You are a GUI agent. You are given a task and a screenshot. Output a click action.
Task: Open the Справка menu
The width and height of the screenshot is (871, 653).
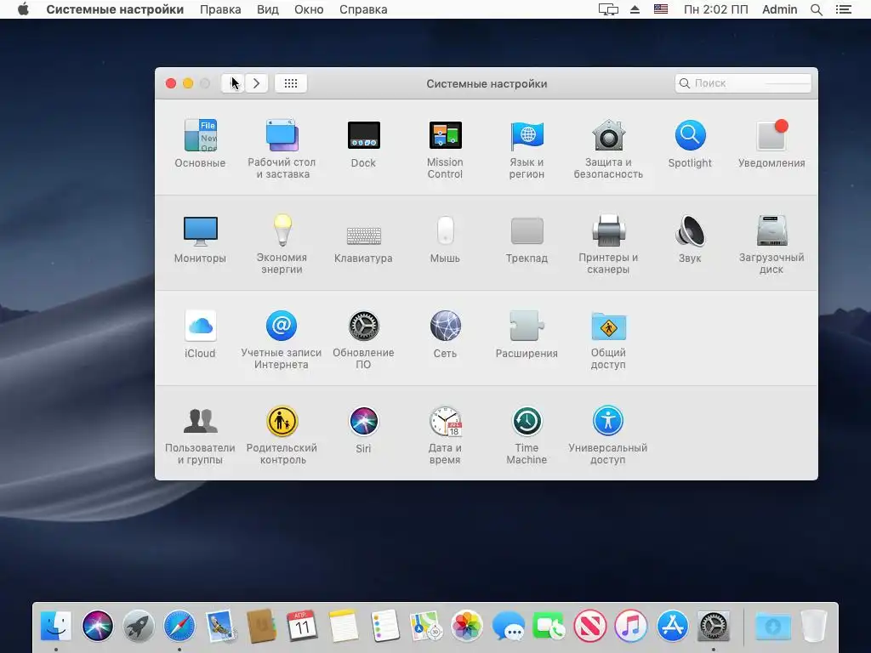pyautogui.click(x=363, y=9)
